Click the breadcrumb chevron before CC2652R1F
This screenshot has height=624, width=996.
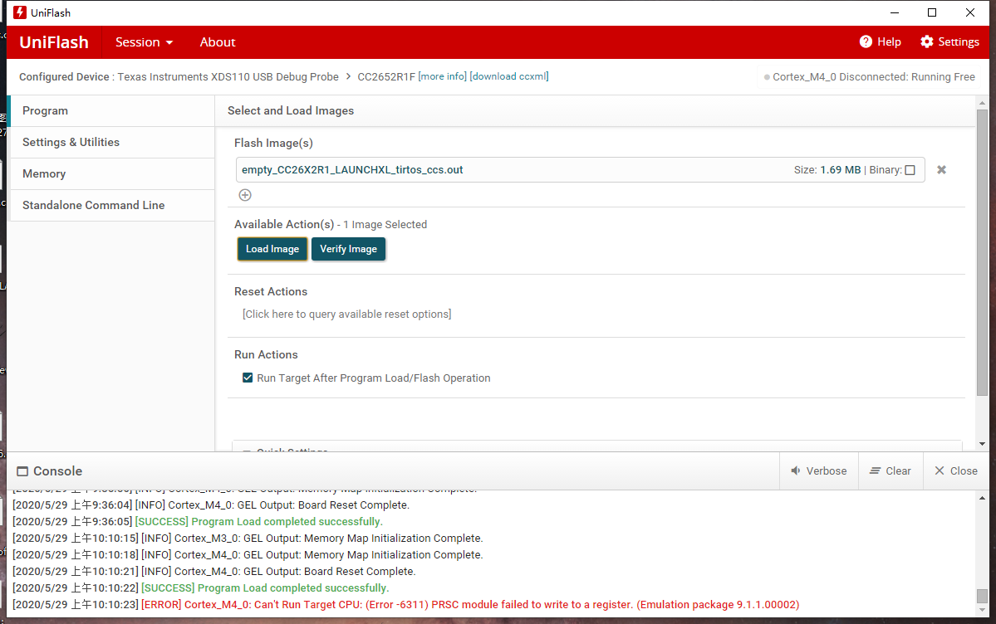(x=348, y=77)
